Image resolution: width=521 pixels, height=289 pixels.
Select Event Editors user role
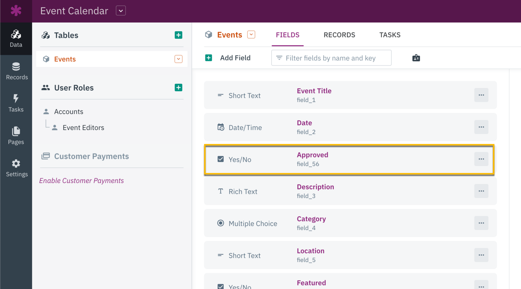(x=83, y=128)
